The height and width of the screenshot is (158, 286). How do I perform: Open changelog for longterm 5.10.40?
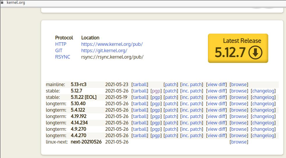click(263, 103)
